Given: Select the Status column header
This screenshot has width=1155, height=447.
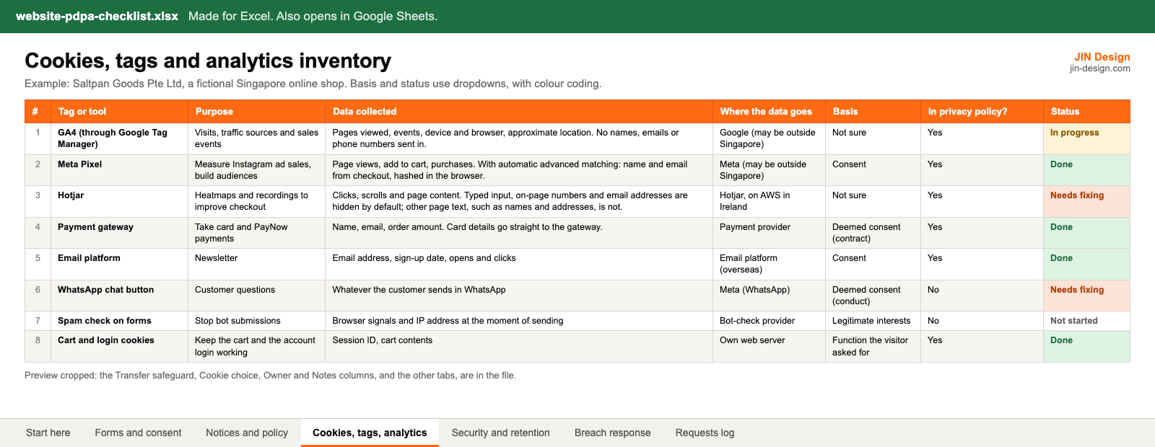Looking at the screenshot, I should (1086, 112).
